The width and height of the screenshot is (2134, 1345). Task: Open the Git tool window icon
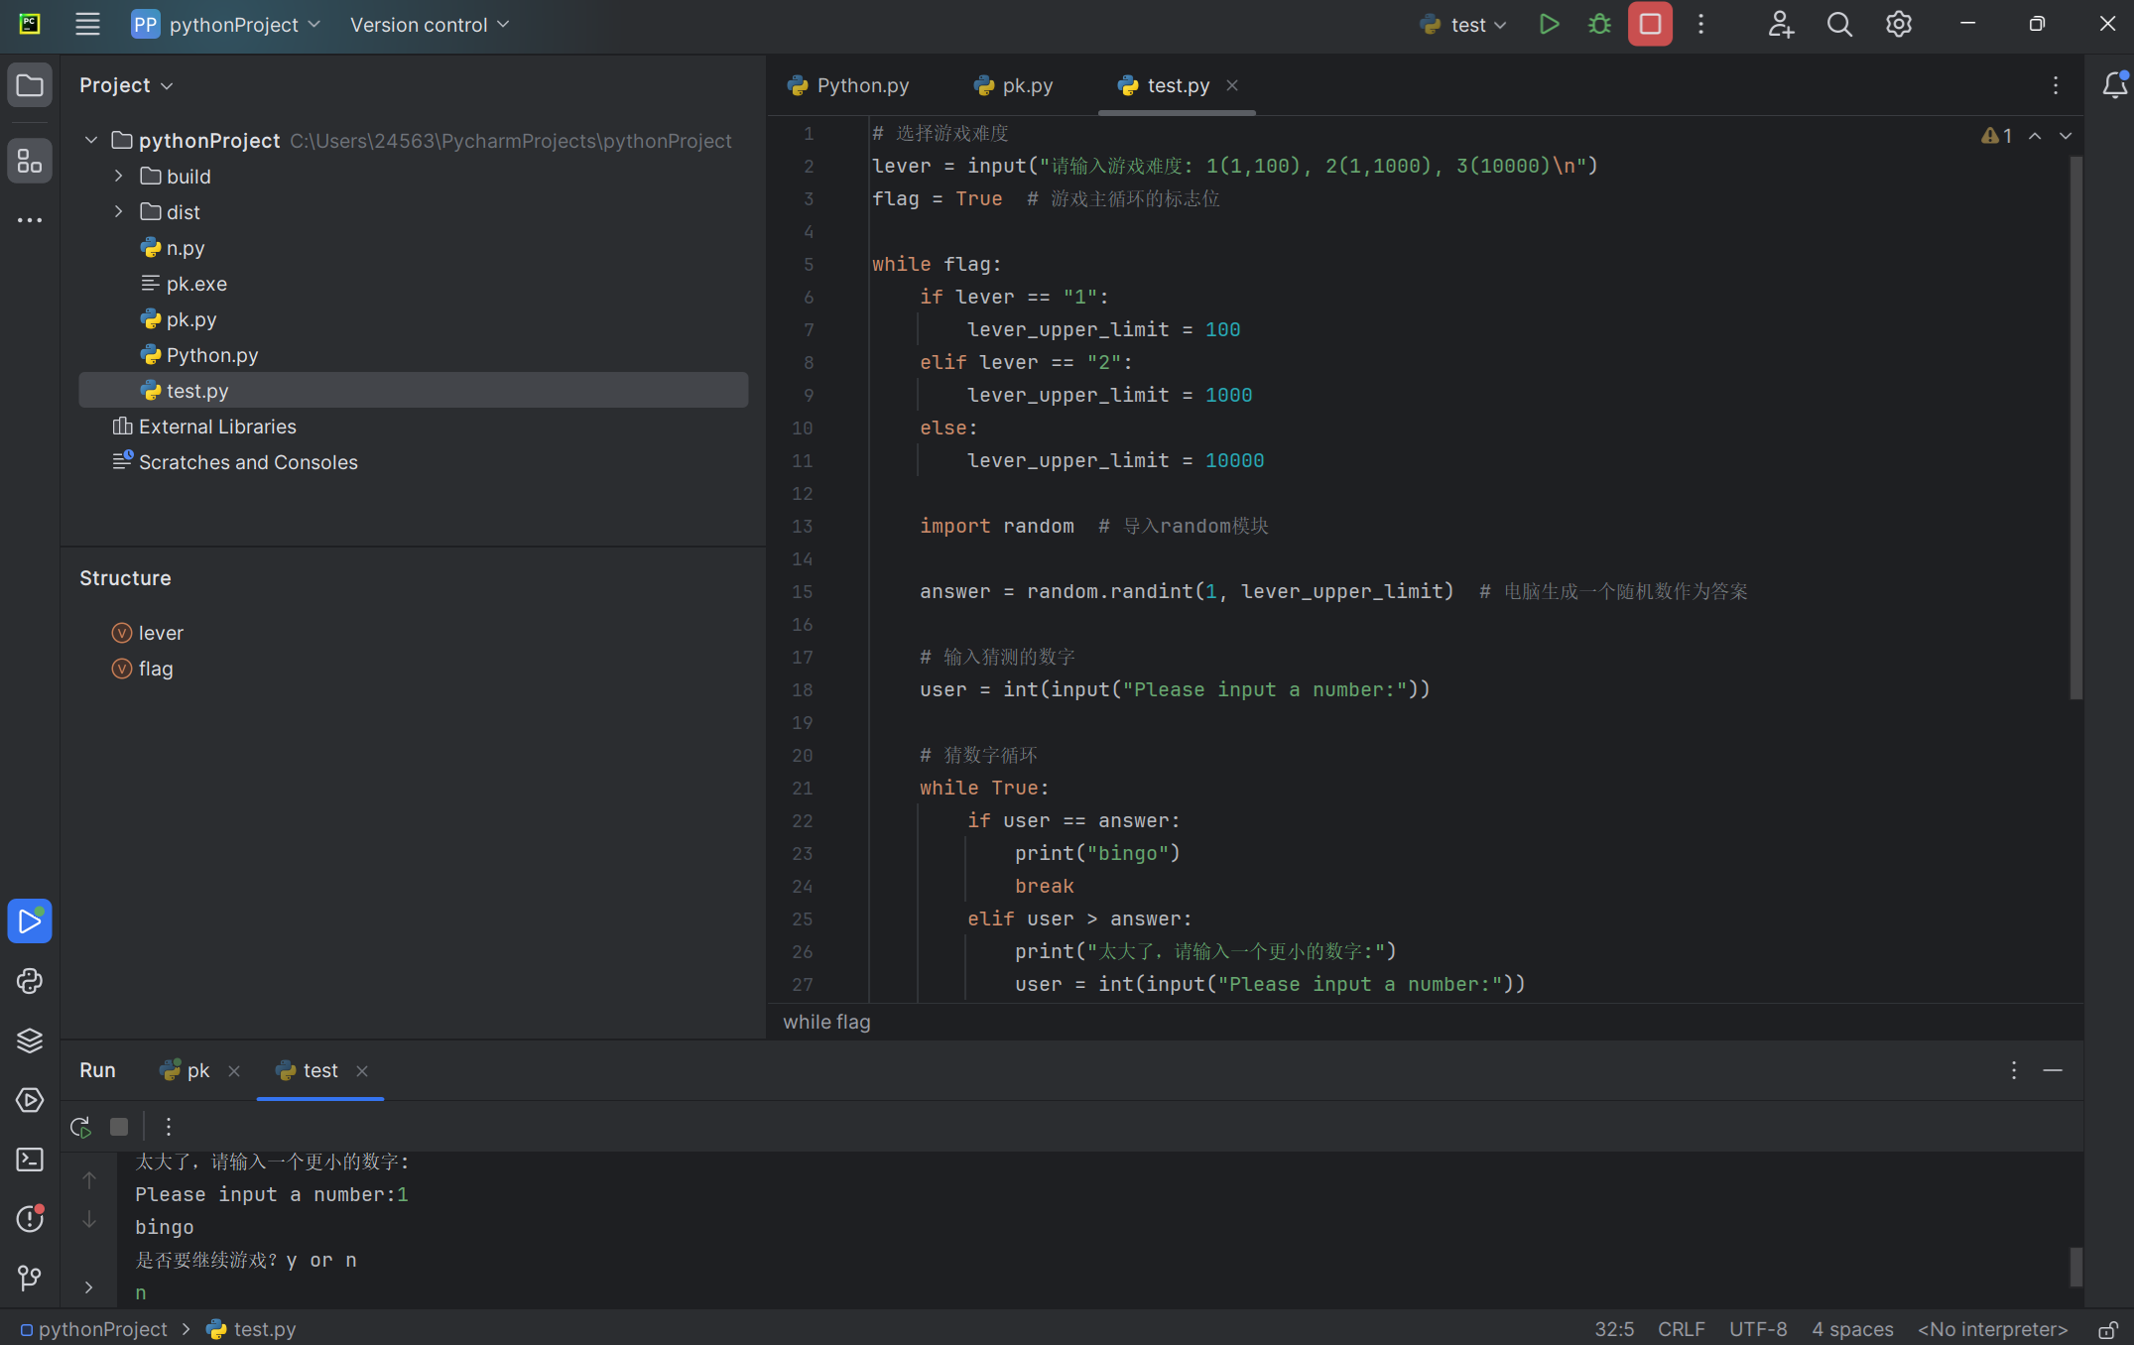30,1278
